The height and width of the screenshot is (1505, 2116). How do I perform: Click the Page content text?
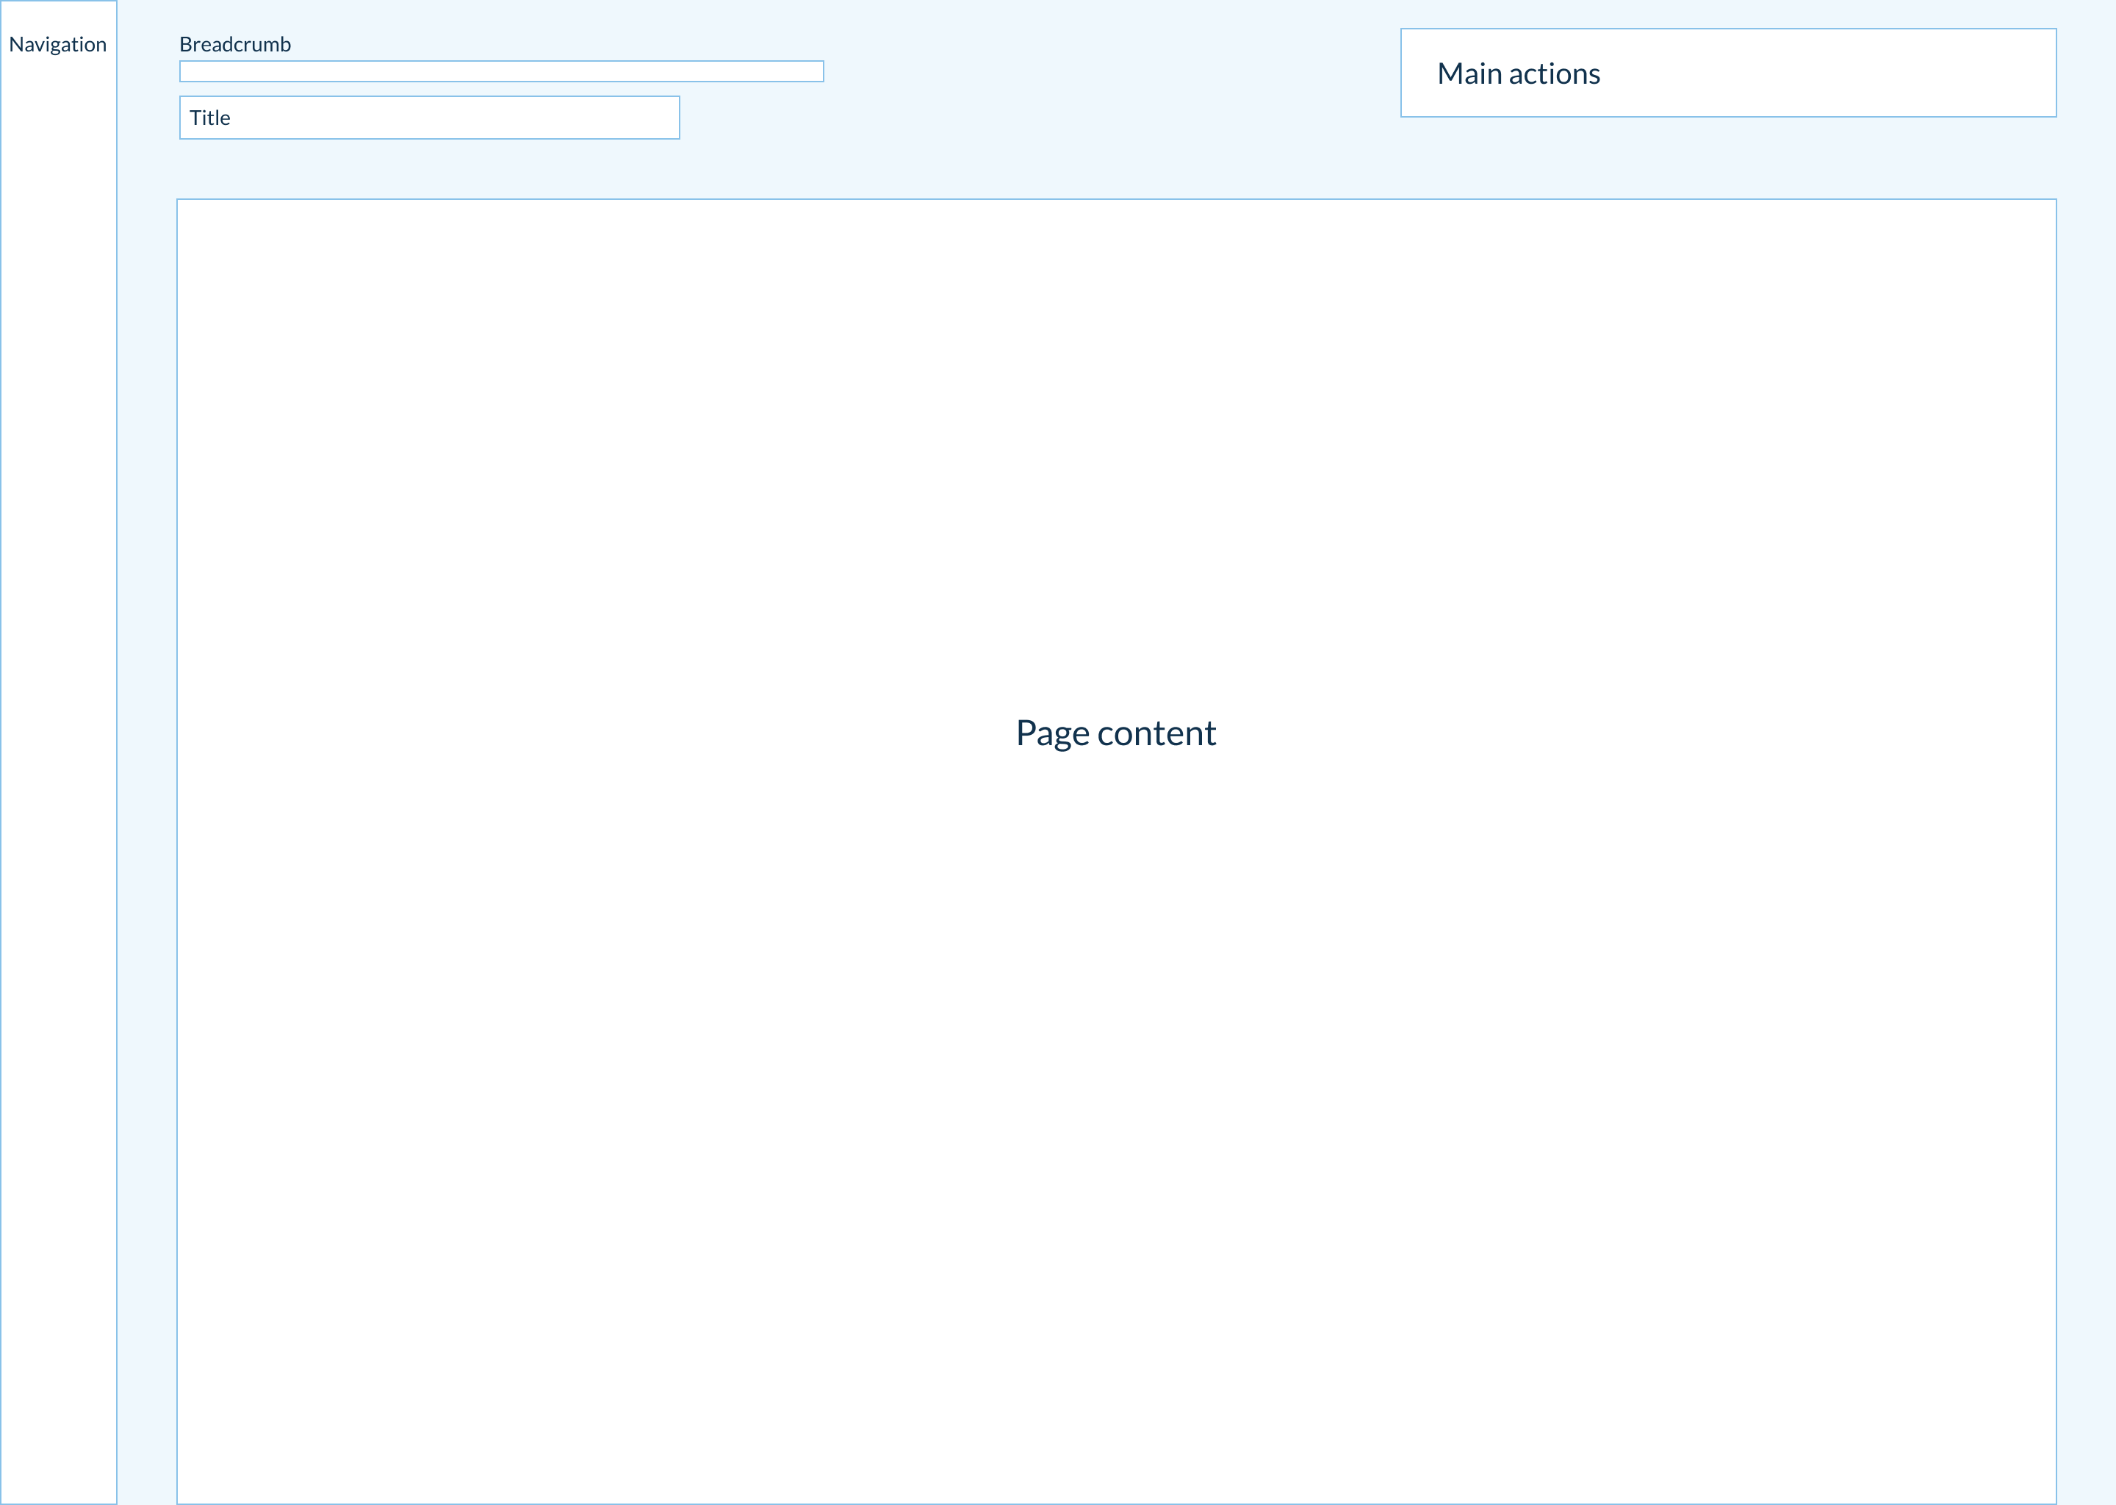(1115, 733)
